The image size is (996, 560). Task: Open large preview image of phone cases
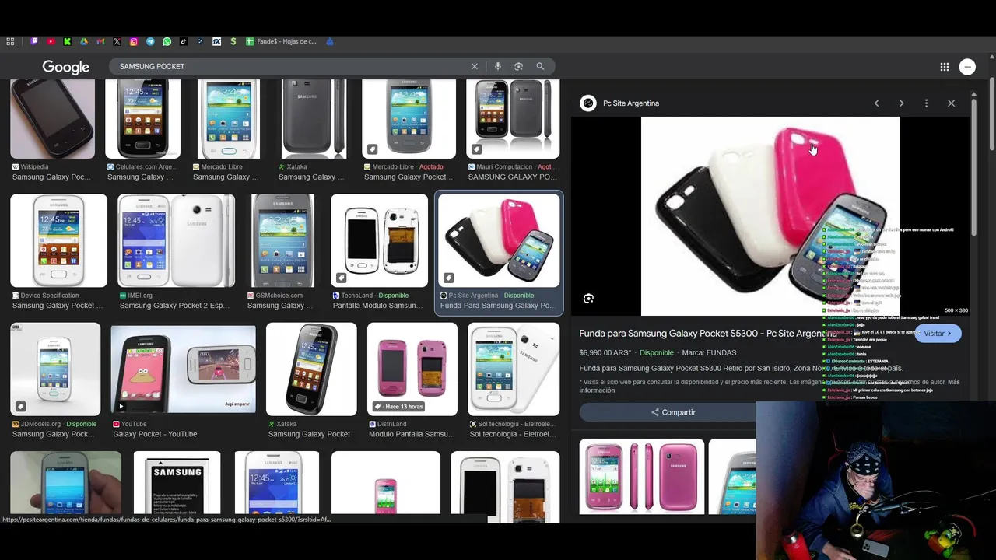(x=770, y=216)
